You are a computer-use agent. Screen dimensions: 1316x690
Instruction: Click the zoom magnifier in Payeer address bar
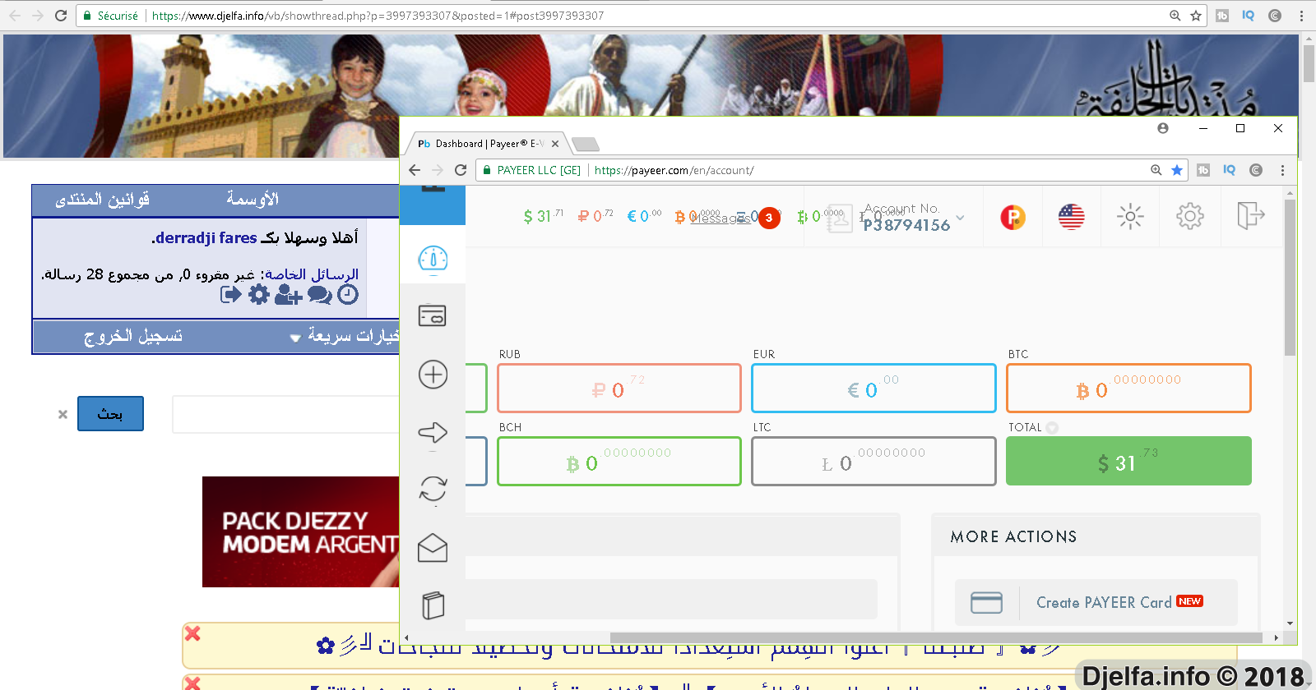click(1156, 170)
